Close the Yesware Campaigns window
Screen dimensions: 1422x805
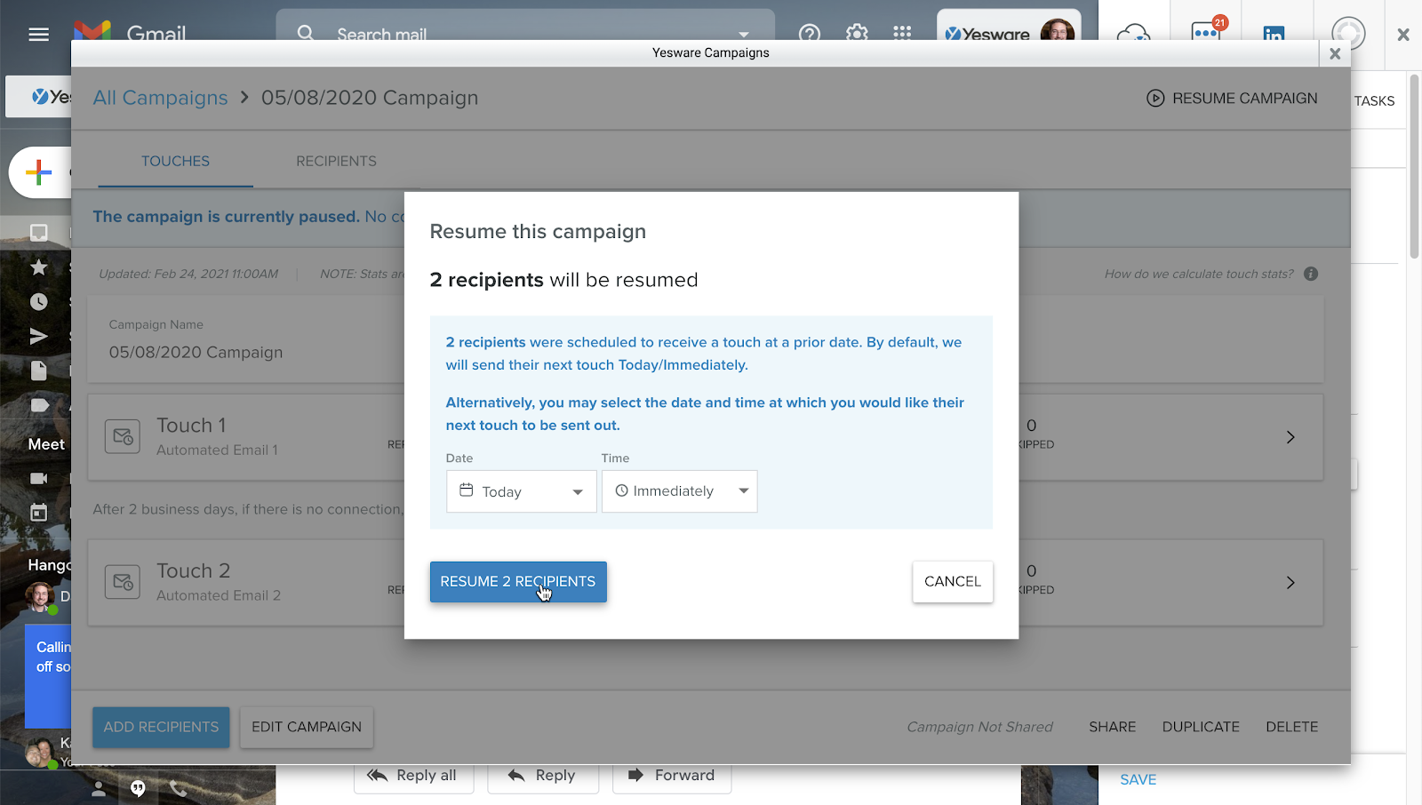point(1334,53)
